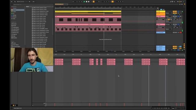Sort browser list by Name column header

point(27,6)
